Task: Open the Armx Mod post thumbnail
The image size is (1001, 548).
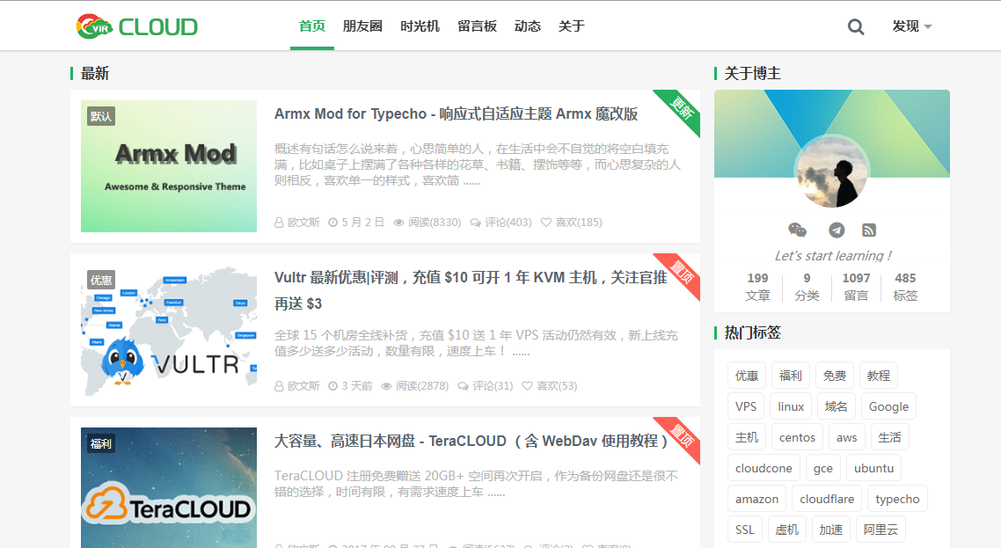Action: tap(169, 166)
